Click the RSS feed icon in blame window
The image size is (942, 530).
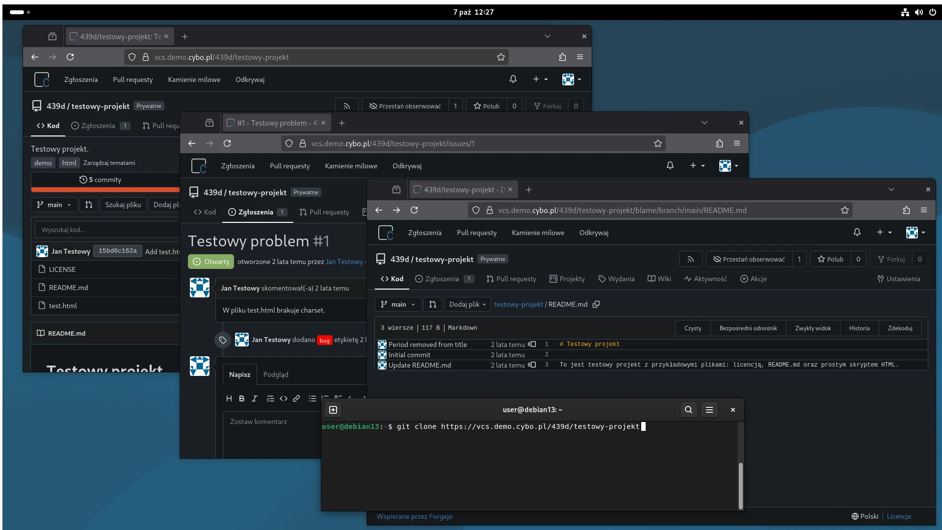(690, 259)
